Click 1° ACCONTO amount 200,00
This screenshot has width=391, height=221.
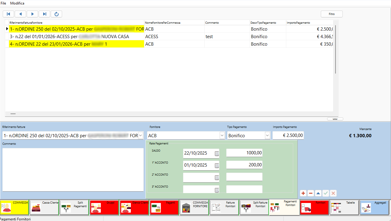point(244,165)
